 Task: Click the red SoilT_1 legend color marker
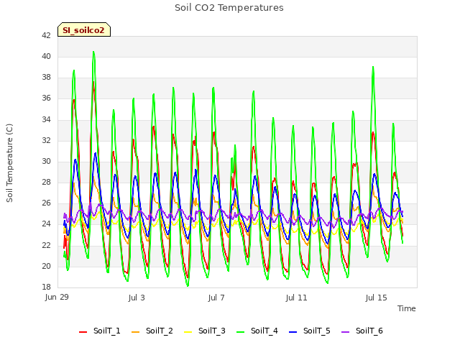click(x=83, y=332)
